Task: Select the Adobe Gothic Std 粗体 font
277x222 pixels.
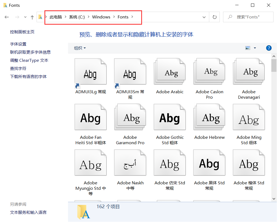Action: coord(169,117)
